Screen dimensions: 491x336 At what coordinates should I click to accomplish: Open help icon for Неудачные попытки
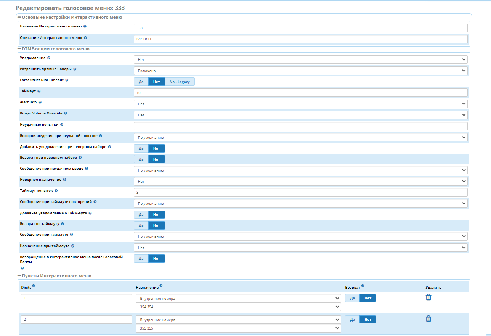[62, 125]
